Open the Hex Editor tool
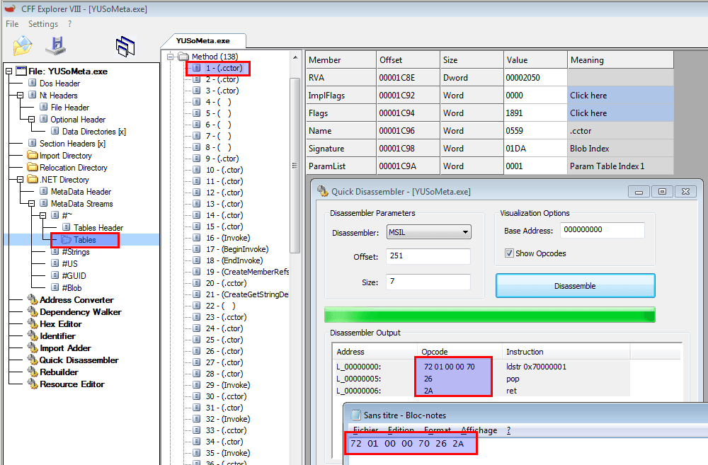Image resolution: width=708 pixels, height=465 pixels. coord(62,323)
